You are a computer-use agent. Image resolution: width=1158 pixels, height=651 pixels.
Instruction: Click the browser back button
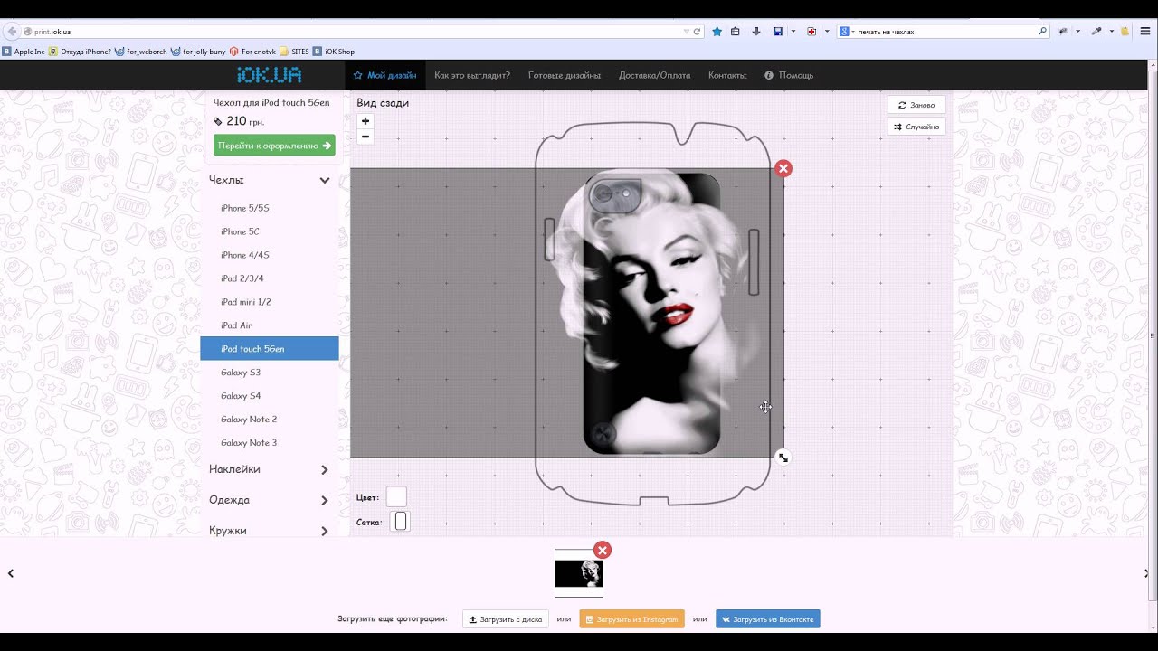pos(12,32)
